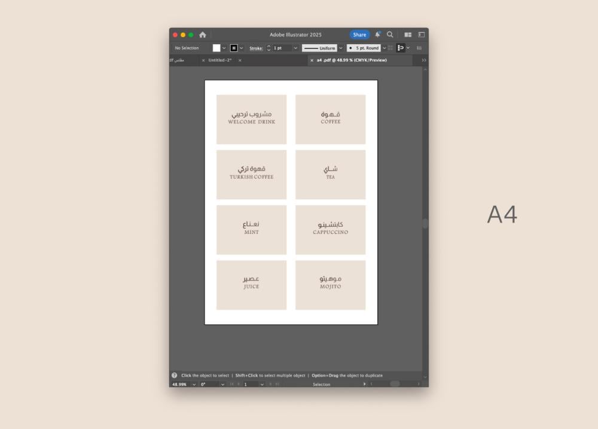Open the fill color swatch

(216, 48)
